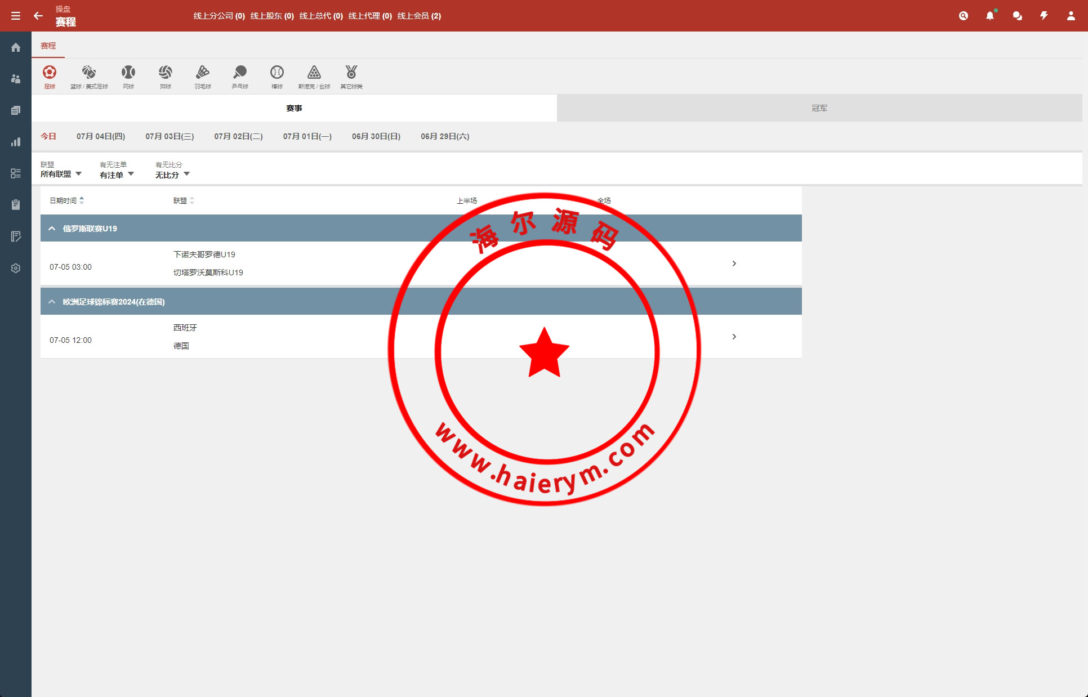
Task: Collapse the 欧洲足球锦标赛2024 league group
Action: (52, 302)
